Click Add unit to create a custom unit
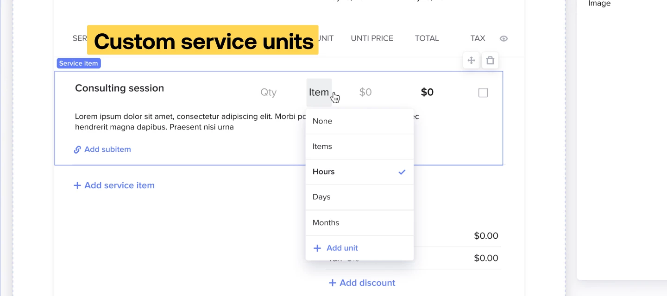The width and height of the screenshot is (667, 296). [342, 248]
